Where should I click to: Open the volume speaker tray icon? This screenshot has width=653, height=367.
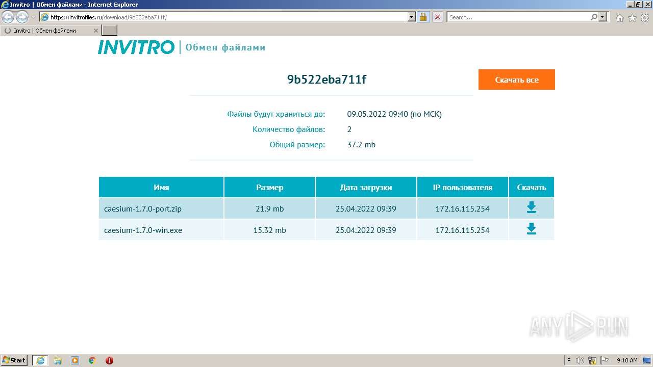point(580,360)
